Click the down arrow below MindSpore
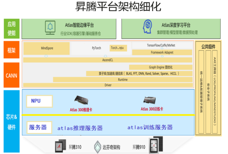 [x=46, y=56]
